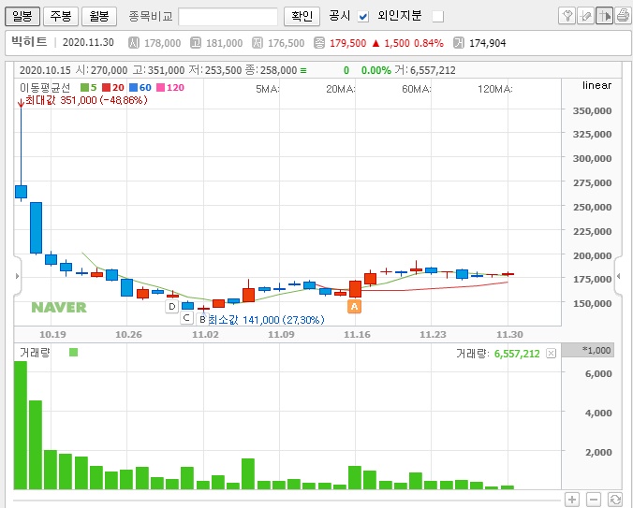
Task: Click the D disclosure marker
Action: (x=172, y=307)
